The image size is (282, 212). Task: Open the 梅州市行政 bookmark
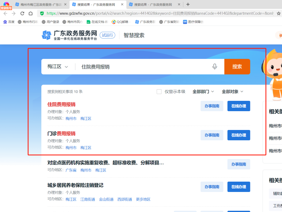coord(28,22)
